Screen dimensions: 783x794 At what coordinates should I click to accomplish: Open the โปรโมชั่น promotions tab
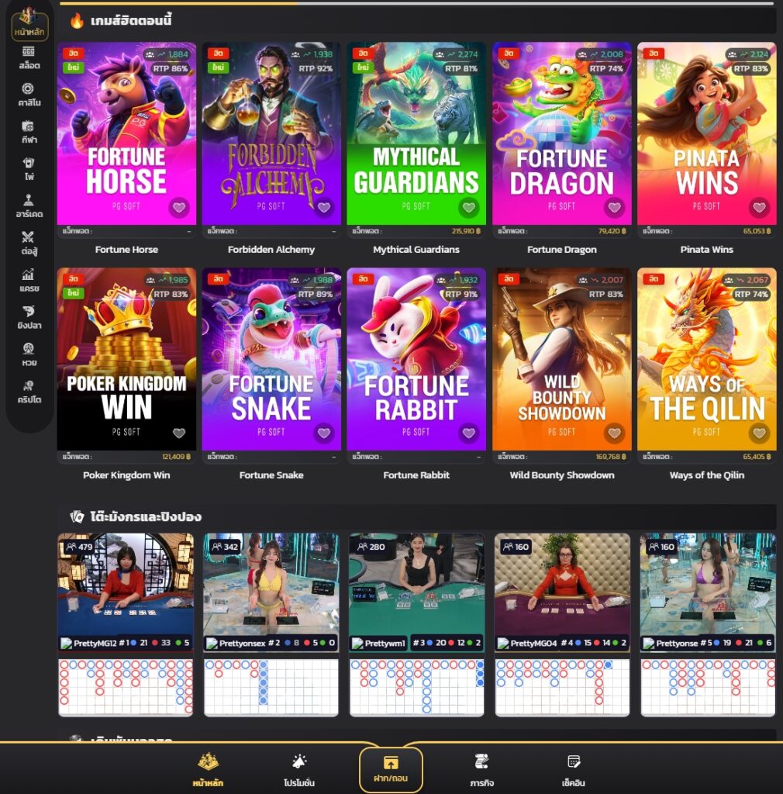coord(299,770)
